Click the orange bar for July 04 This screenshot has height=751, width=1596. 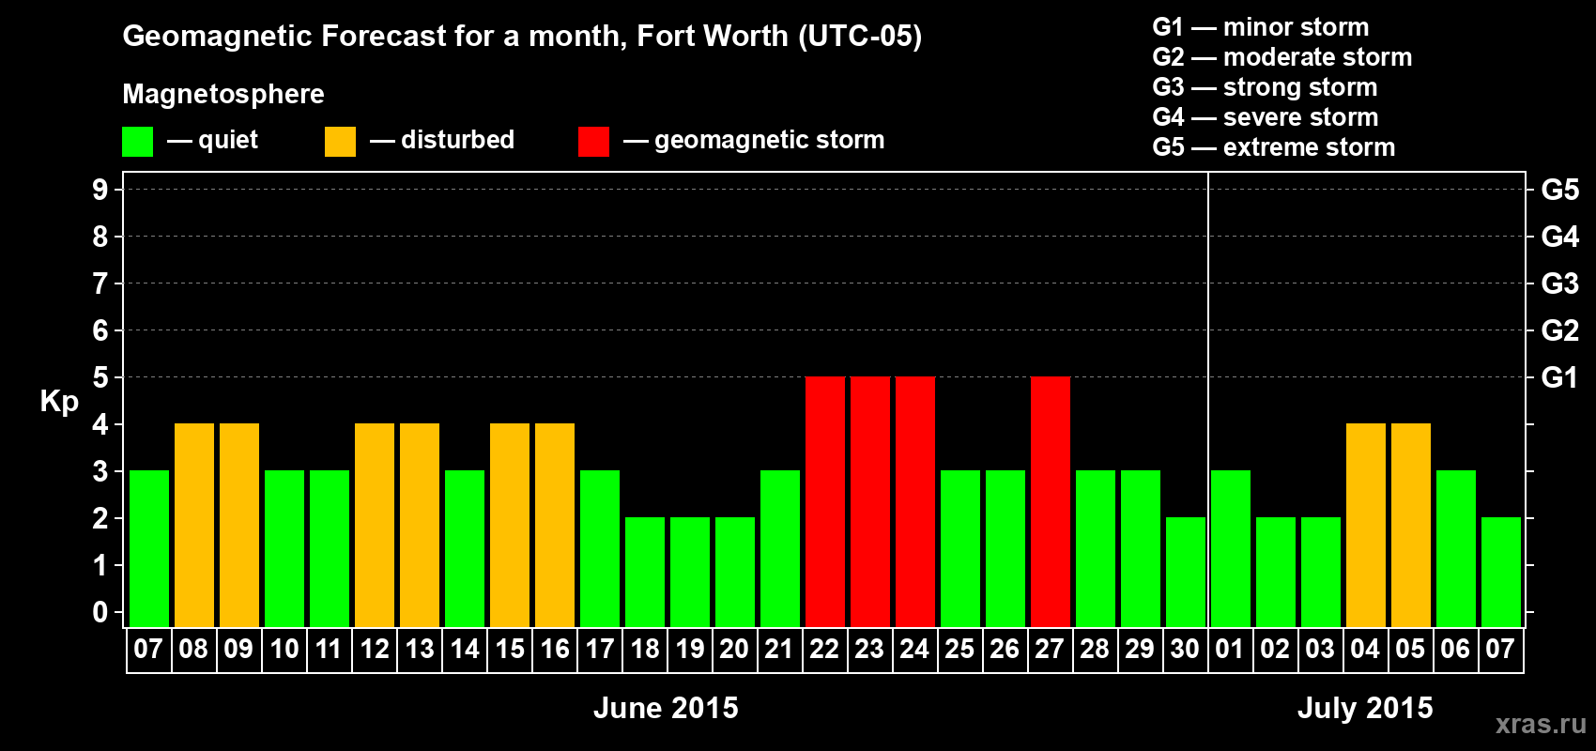(1366, 526)
